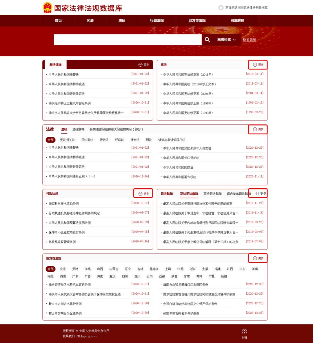
Task: Open the 检索说明 link
Action: (x=249, y=40)
